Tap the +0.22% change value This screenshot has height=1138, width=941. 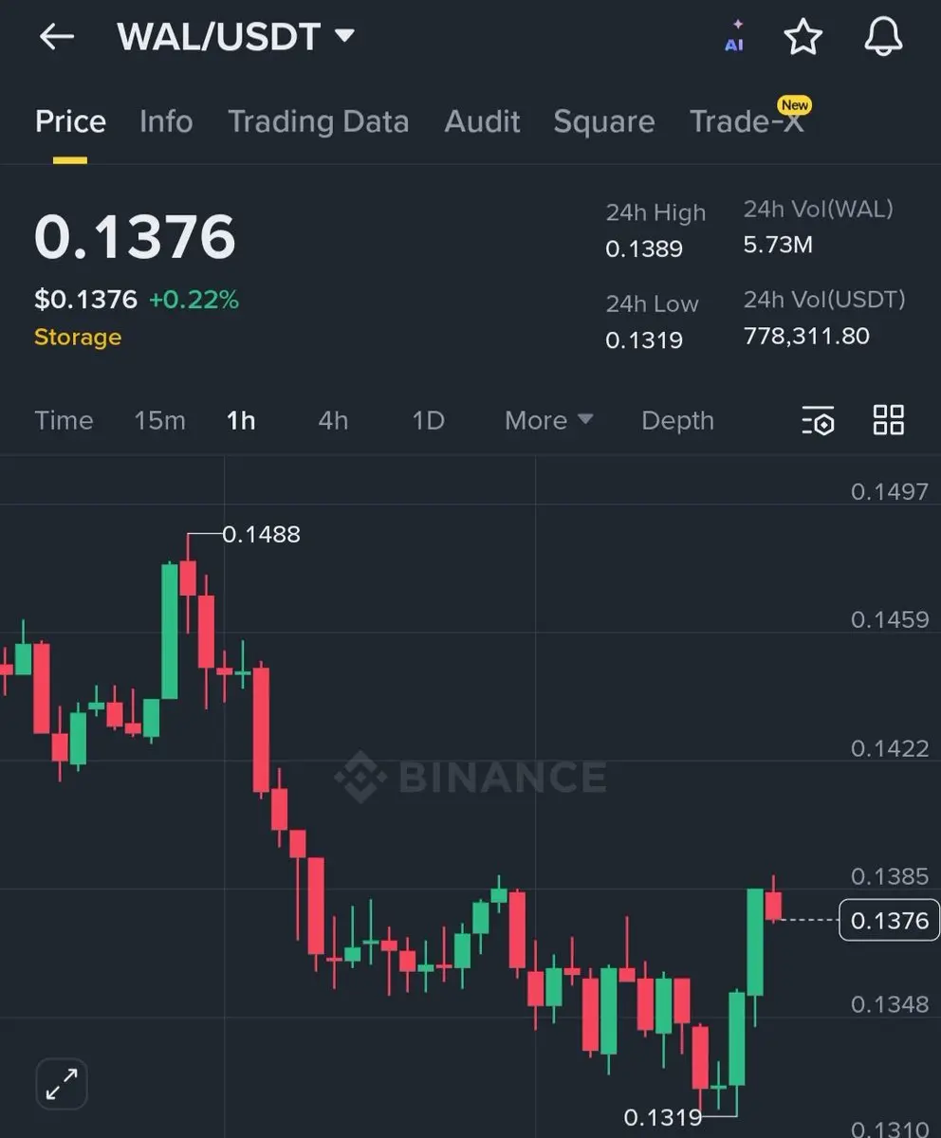pyautogui.click(x=194, y=300)
